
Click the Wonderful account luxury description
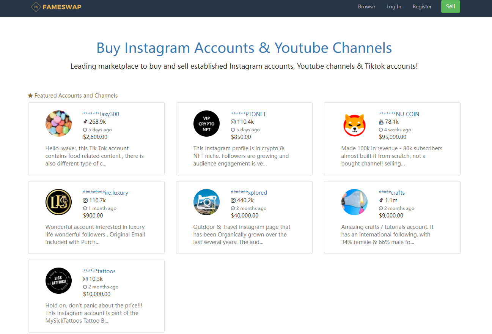[x=95, y=235]
